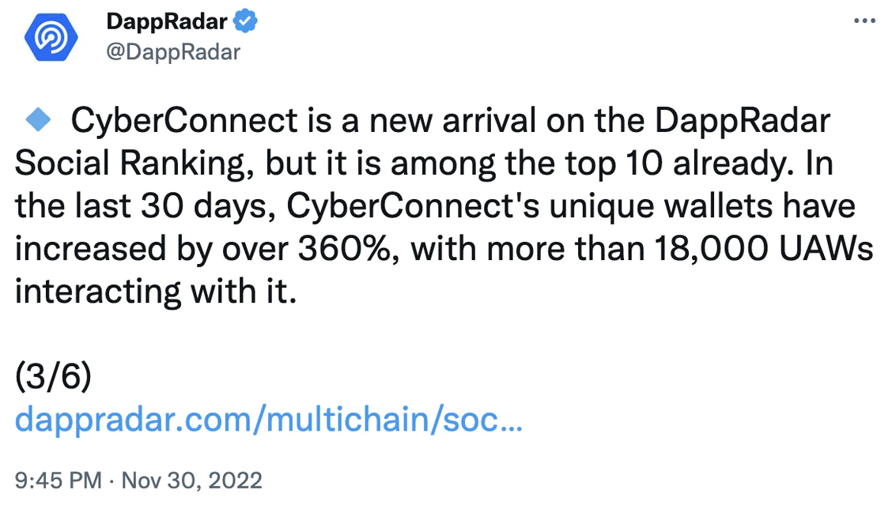Click DappRadar at the end of the first line
Screen dimensions: 892x505
[743, 121]
